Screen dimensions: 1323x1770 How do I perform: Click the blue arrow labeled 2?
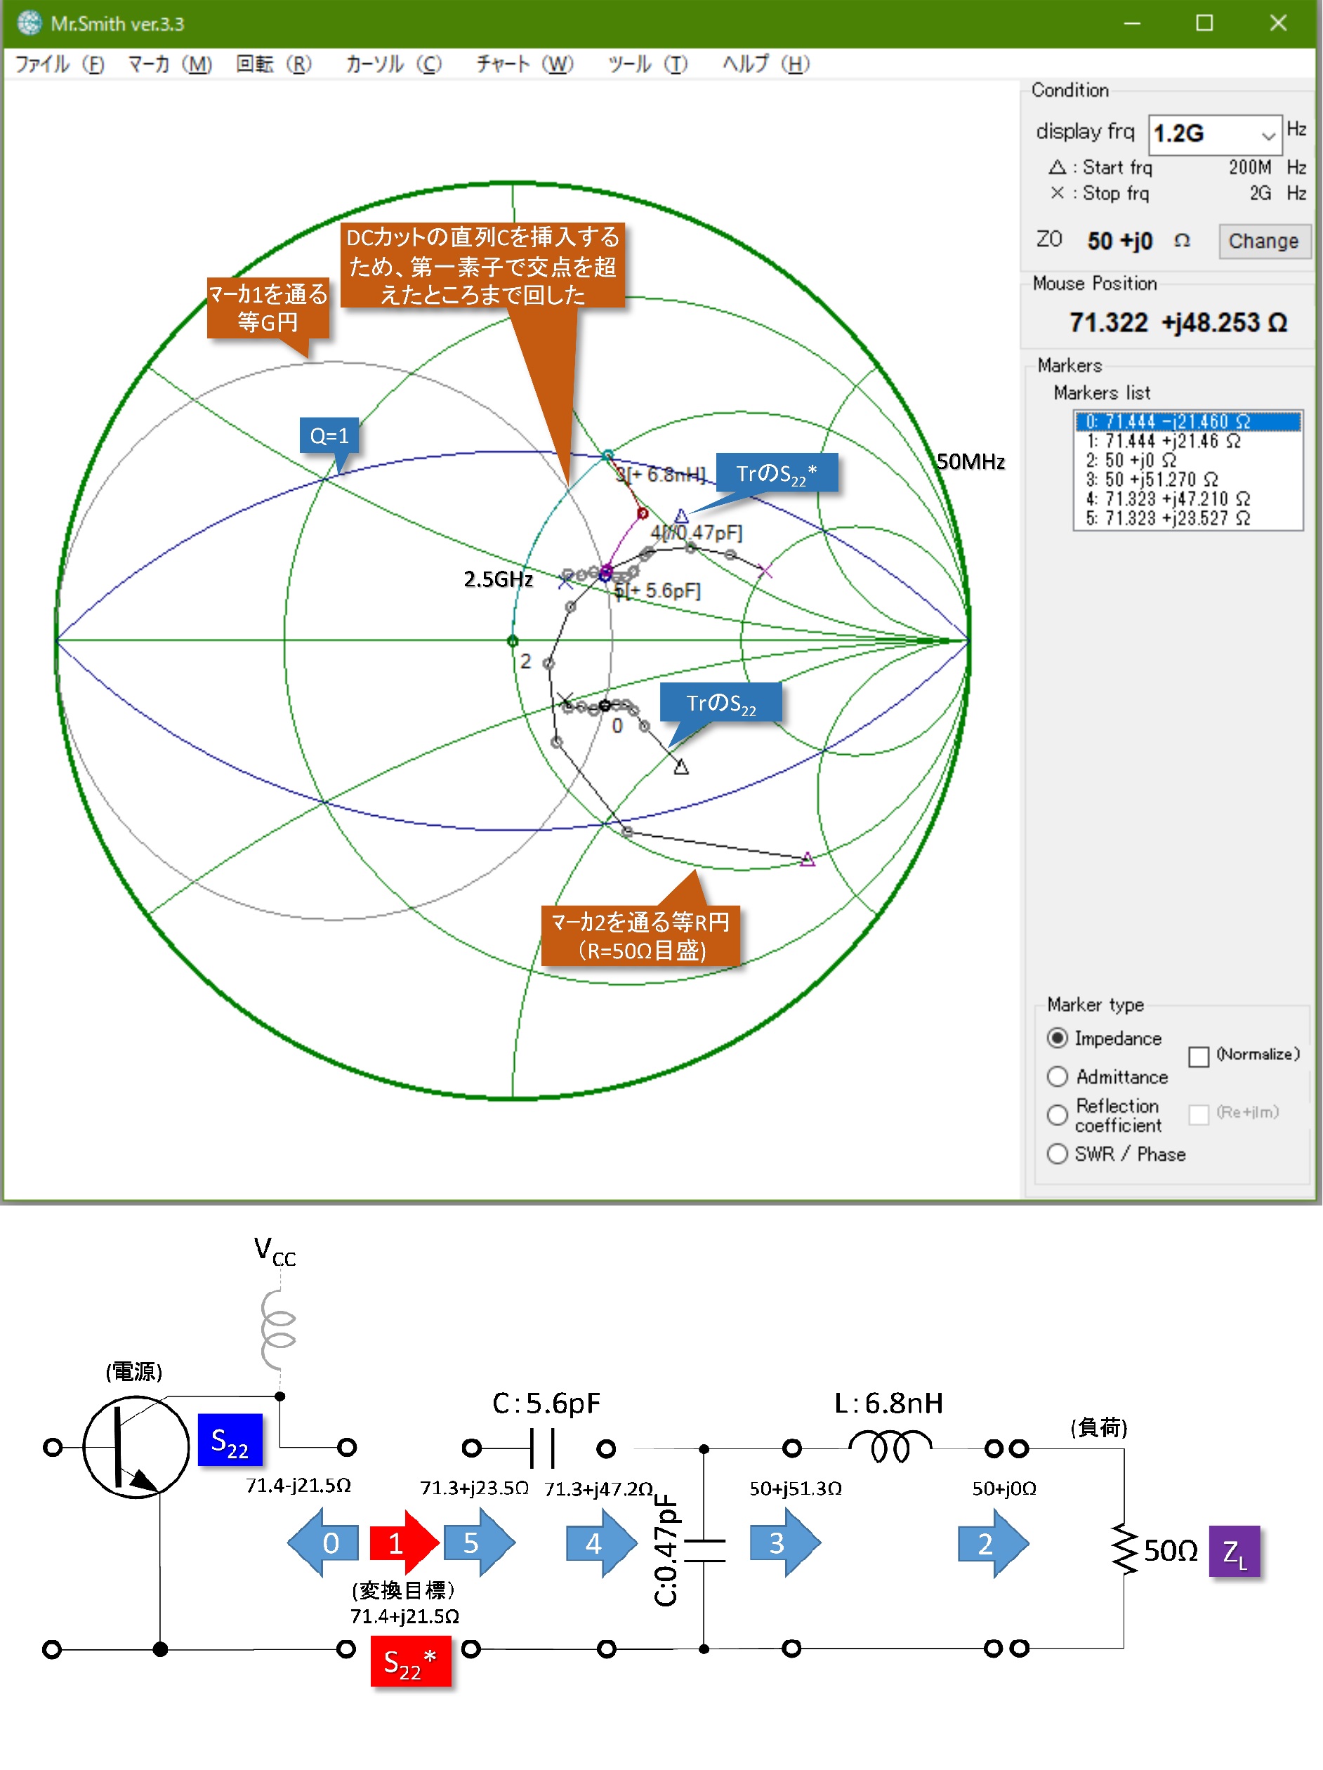(x=993, y=1543)
